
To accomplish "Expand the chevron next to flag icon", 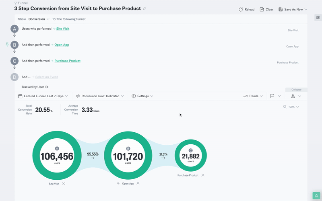I will [x=279, y=96].
